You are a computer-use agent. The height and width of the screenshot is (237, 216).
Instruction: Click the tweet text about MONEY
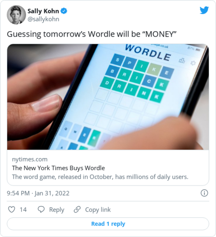click(92, 34)
